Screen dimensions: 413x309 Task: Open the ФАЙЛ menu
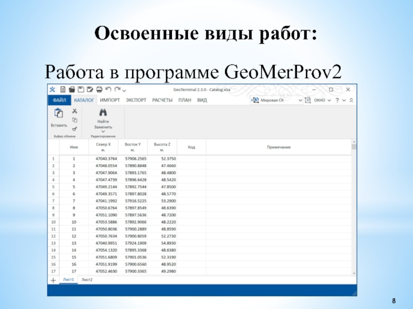tap(59, 100)
